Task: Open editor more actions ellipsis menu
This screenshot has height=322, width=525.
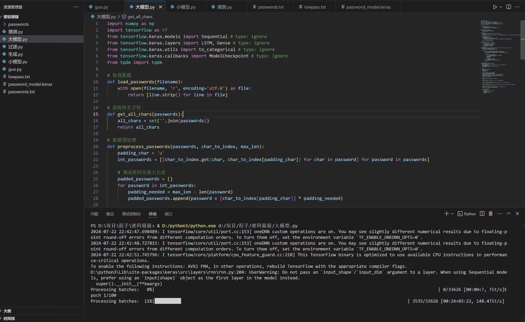Action: click(517, 7)
